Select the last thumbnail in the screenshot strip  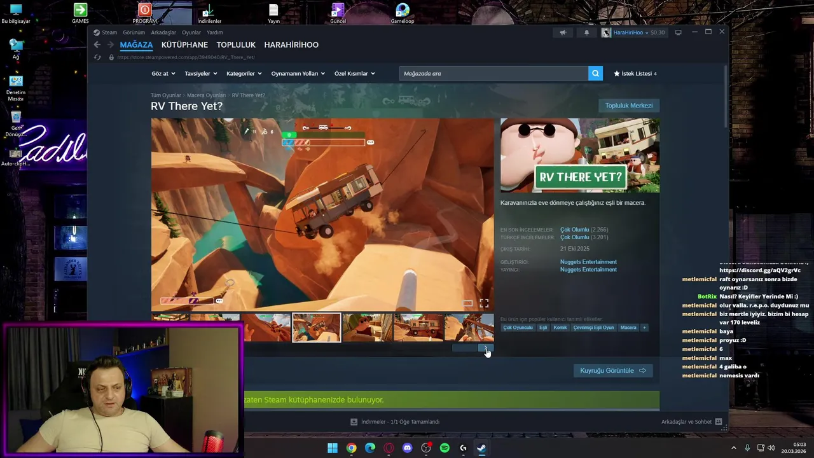click(469, 328)
